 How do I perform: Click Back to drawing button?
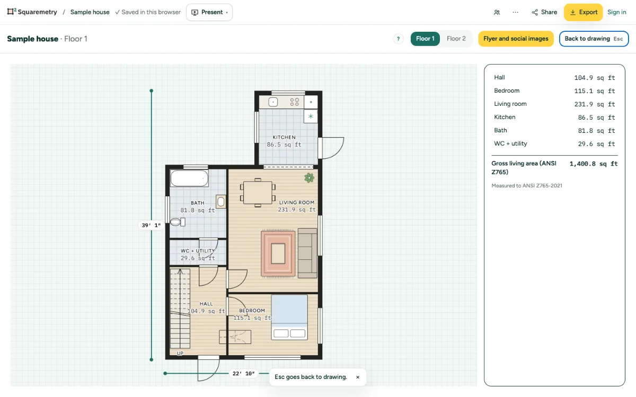click(594, 39)
